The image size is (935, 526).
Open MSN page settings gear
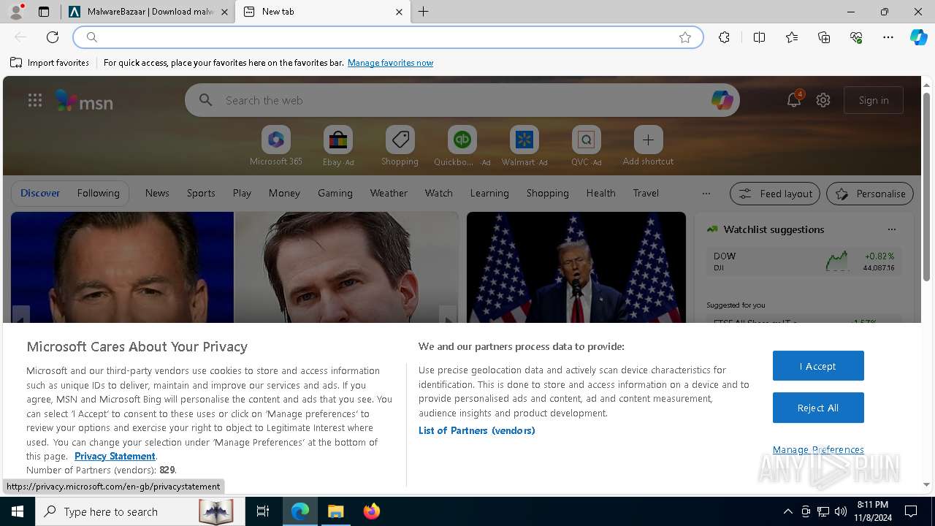pos(823,100)
